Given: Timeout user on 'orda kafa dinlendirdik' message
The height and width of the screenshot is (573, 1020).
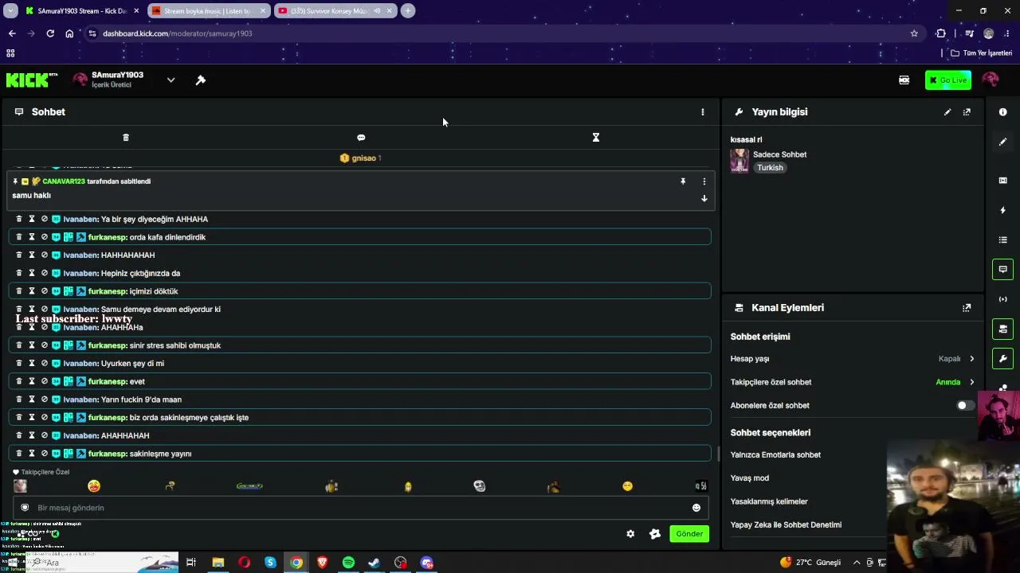Looking at the screenshot, I should tap(32, 237).
